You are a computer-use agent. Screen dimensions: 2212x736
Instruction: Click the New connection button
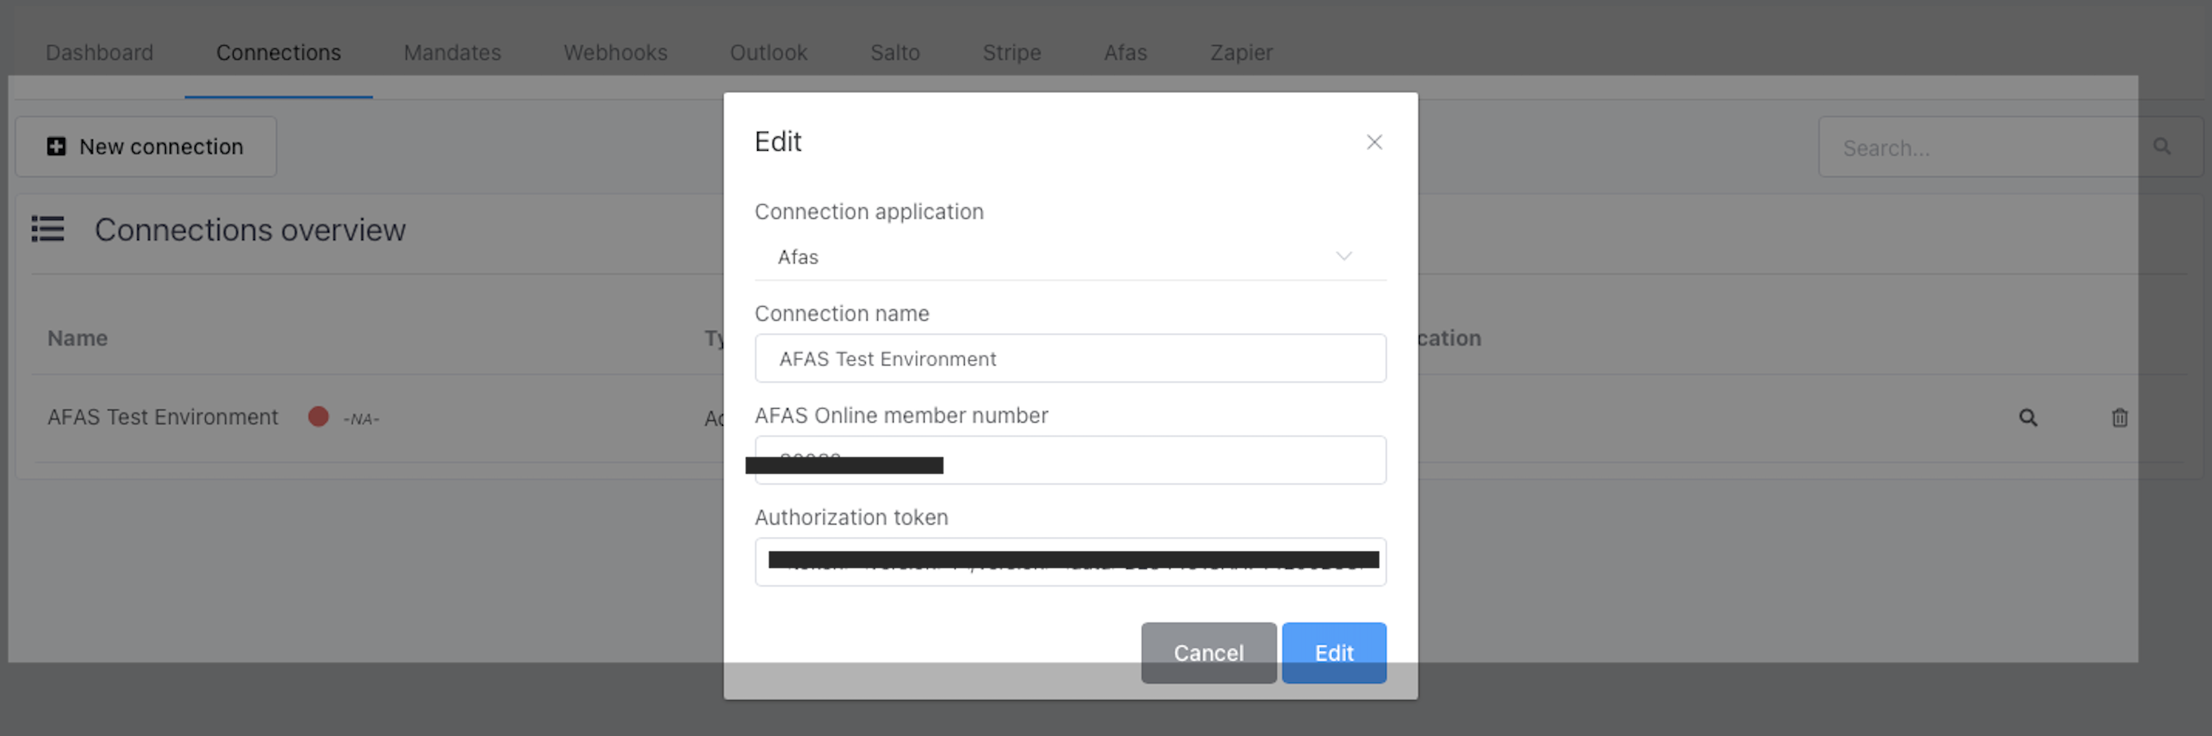pos(146,147)
